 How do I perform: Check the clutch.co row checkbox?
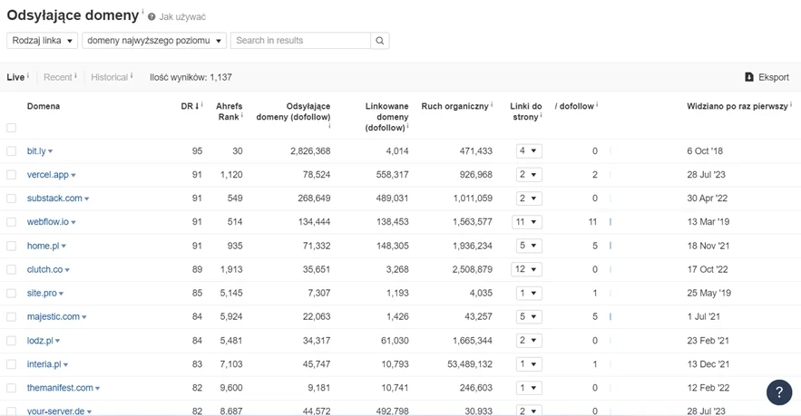[11, 269]
